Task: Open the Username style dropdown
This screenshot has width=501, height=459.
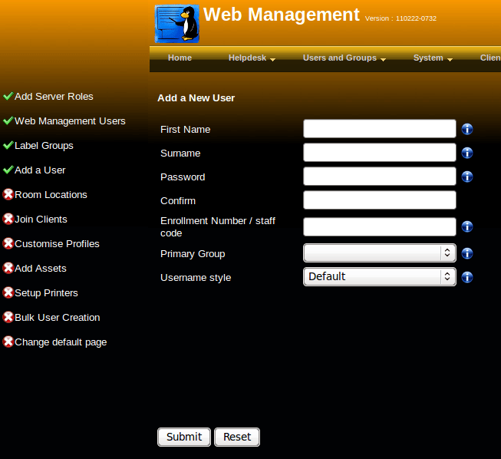Action: coord(380,276)
